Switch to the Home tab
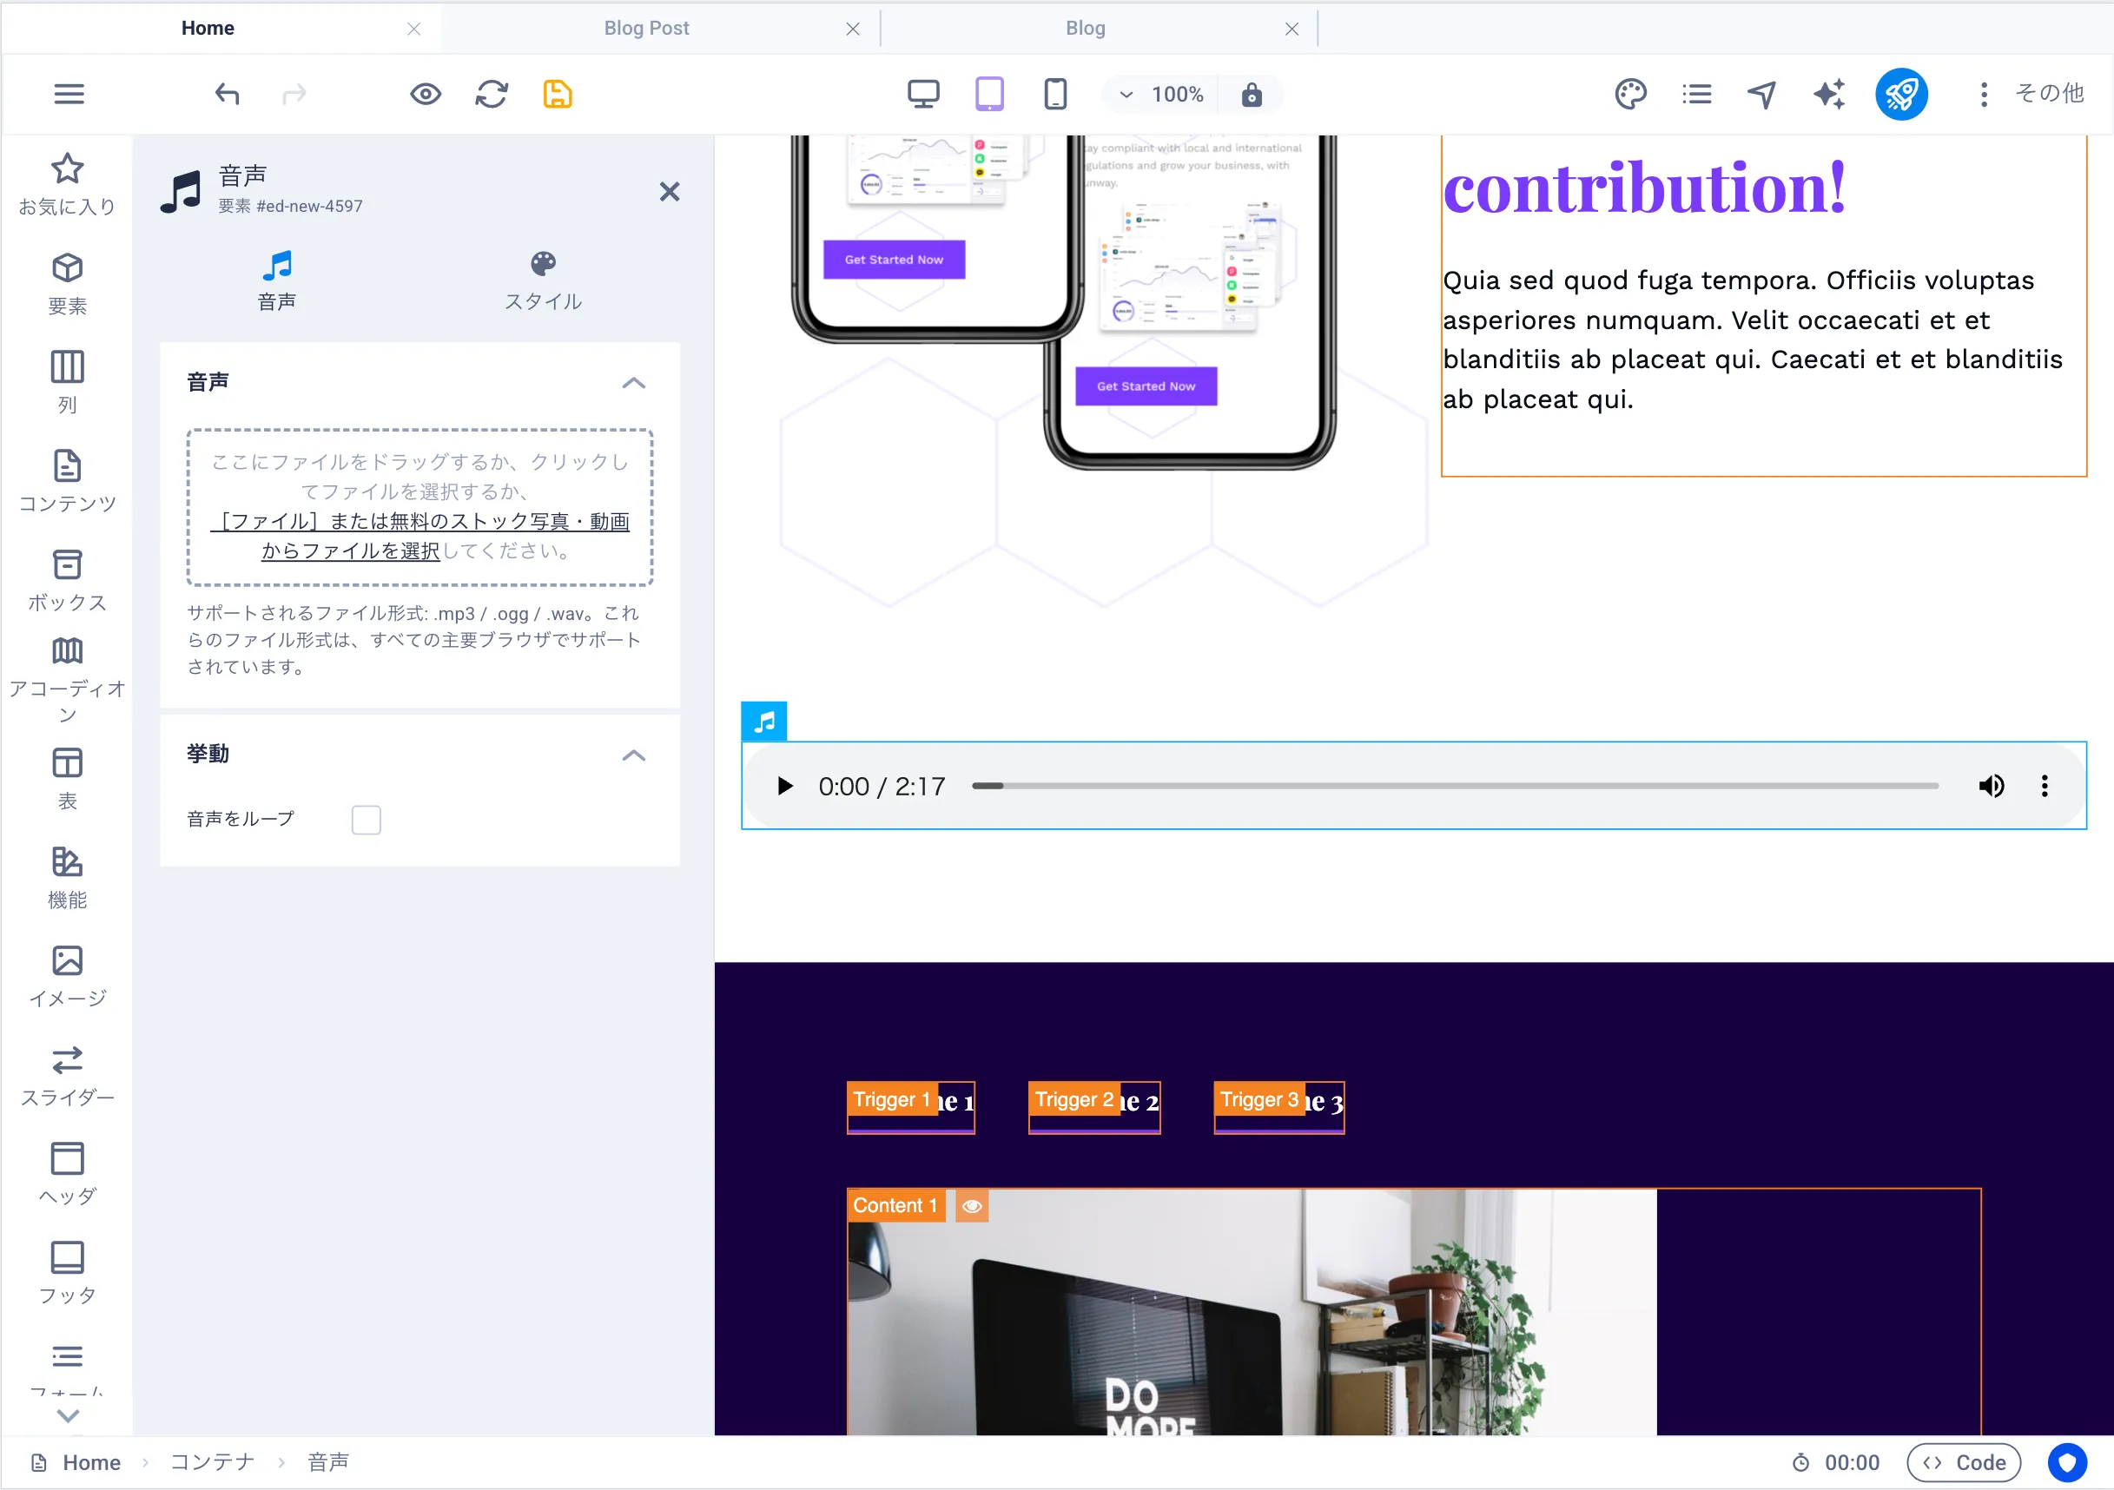The height and width of the screenshot is (1490, 2114). pyautogui.click(x=208, y=29)
